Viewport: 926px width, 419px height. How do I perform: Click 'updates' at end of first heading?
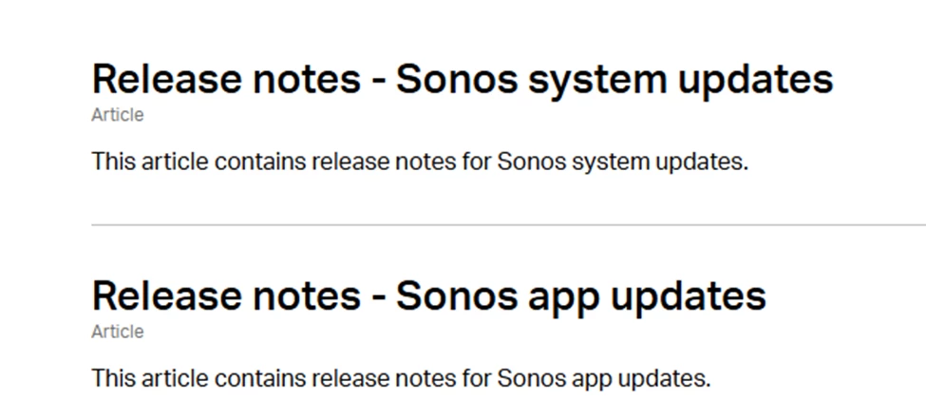pyautogui.click(x=756, y=82)
